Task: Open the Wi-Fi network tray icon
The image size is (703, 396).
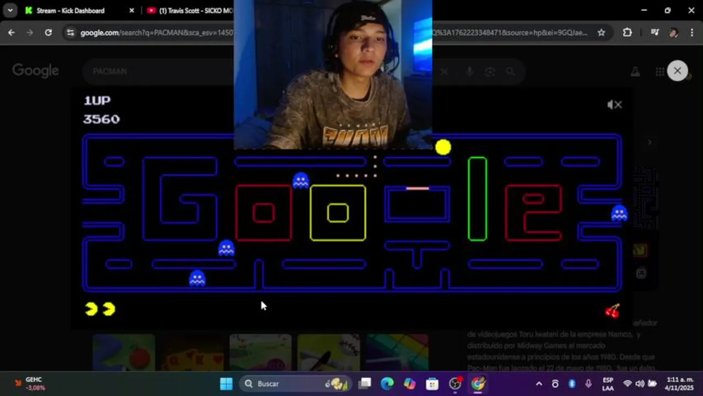Action: [628, 383]
